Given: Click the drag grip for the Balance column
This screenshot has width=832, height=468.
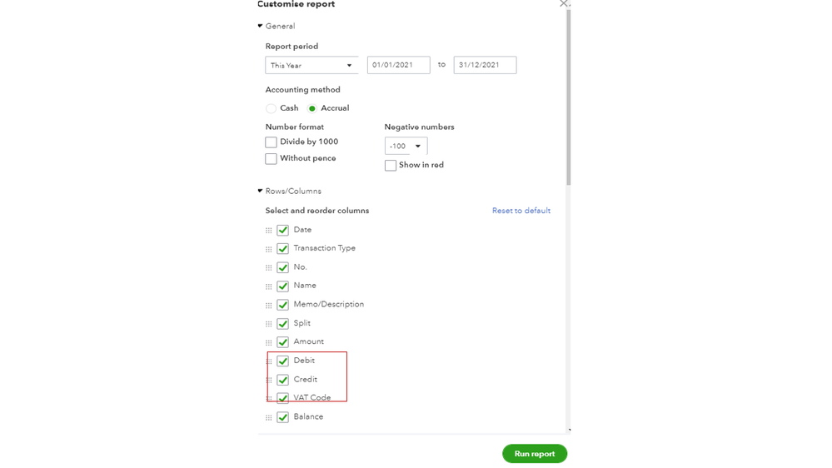Looking at the screenshot, I should [269, 418].
